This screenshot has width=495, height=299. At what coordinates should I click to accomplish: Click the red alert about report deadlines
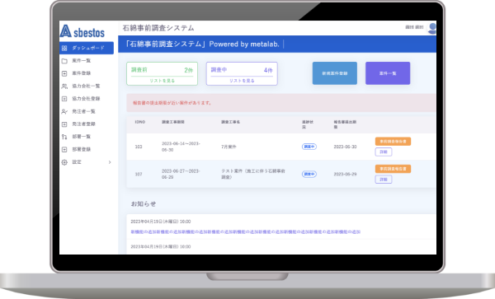281,103
